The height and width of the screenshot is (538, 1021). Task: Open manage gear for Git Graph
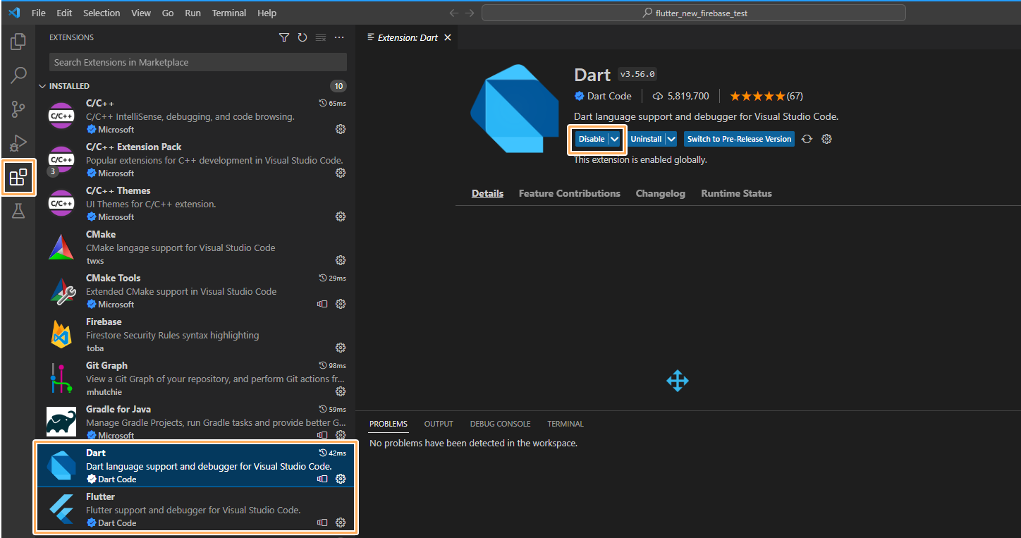click(x=341, y=391)
